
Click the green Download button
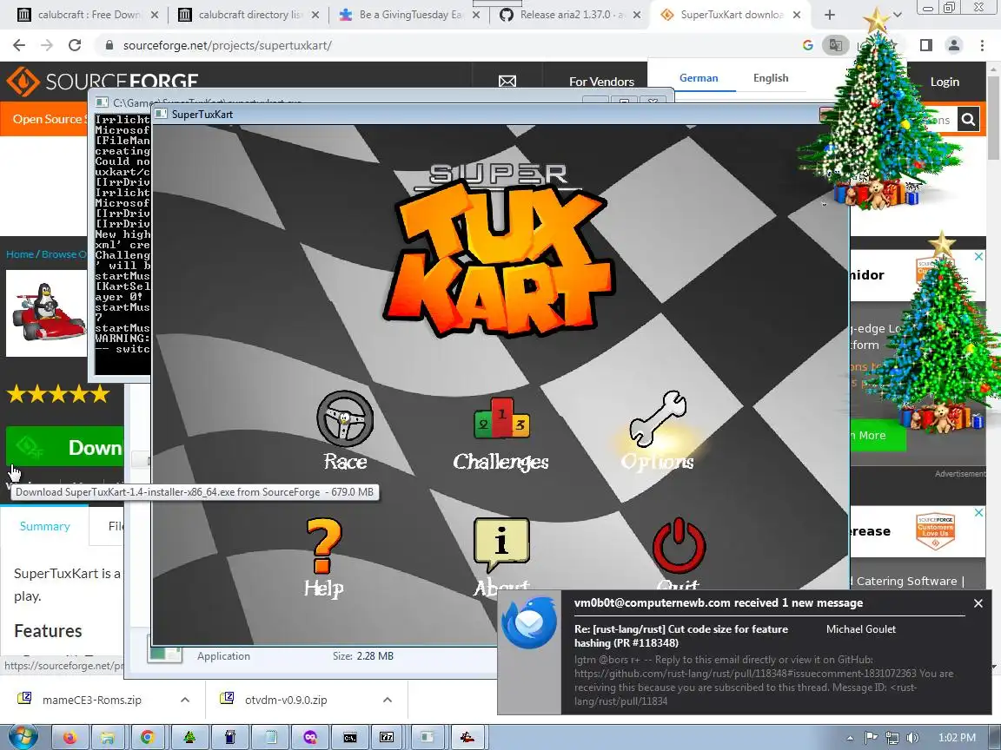[x=65, y=447]
